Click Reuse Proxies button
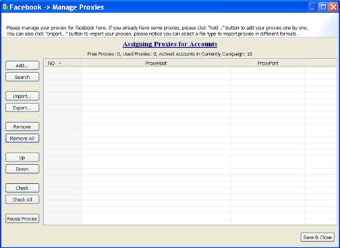 coord(22,218)
